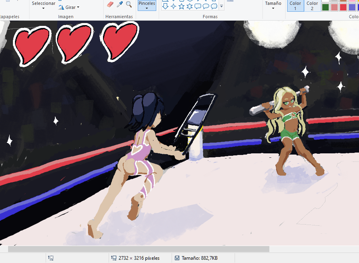Choose the cloud callout shape
The image size is (359, 263).
(x=214, y=6)
